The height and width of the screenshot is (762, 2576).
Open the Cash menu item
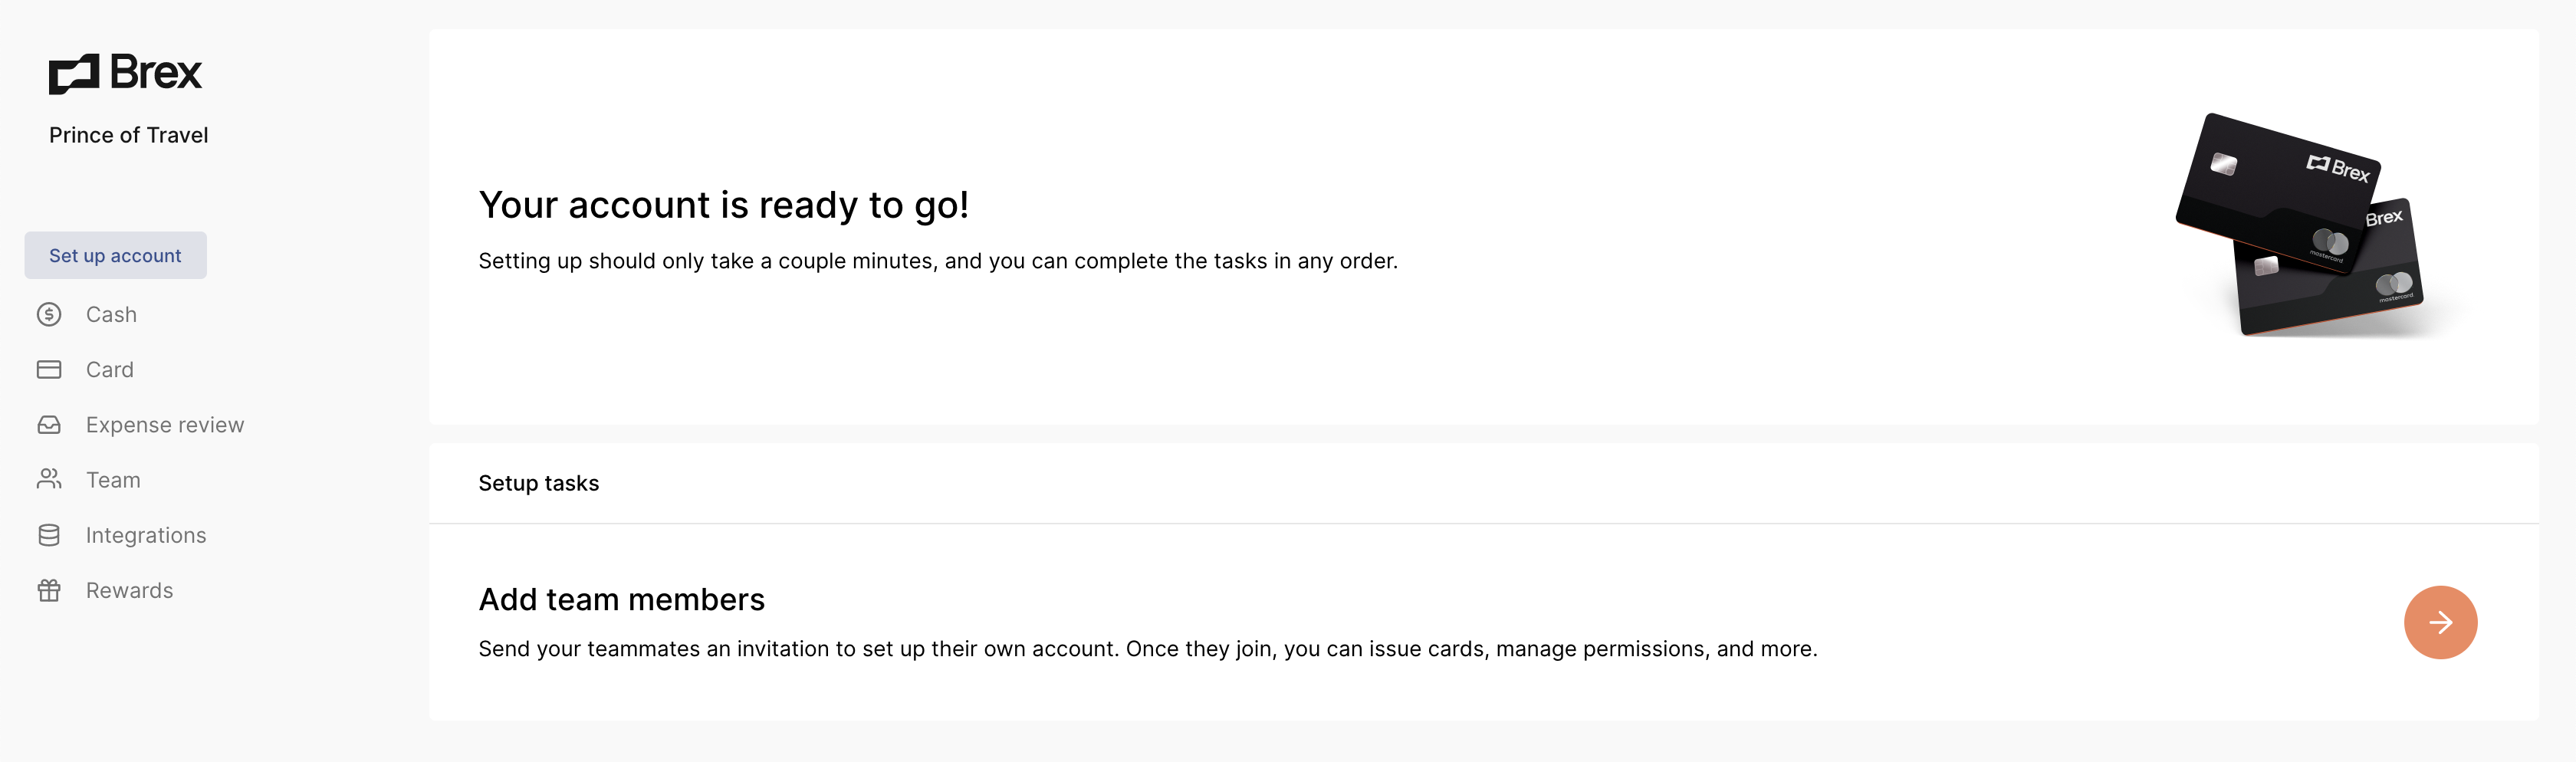[x=111, y=315]
